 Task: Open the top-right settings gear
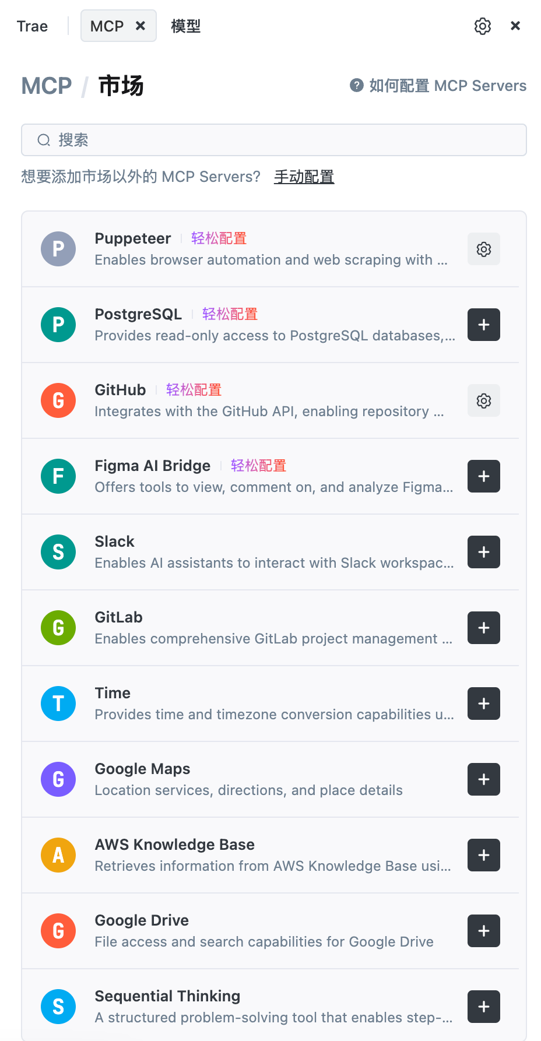pos(482,26)
